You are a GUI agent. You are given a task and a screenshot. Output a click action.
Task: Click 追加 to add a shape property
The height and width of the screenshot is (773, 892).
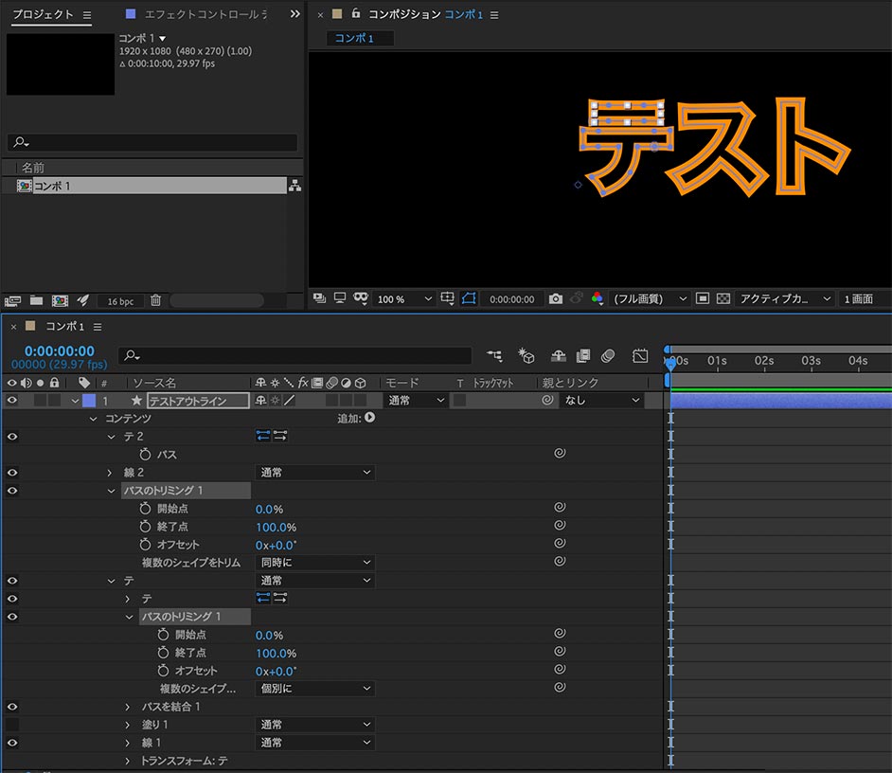tap(368, 418)
